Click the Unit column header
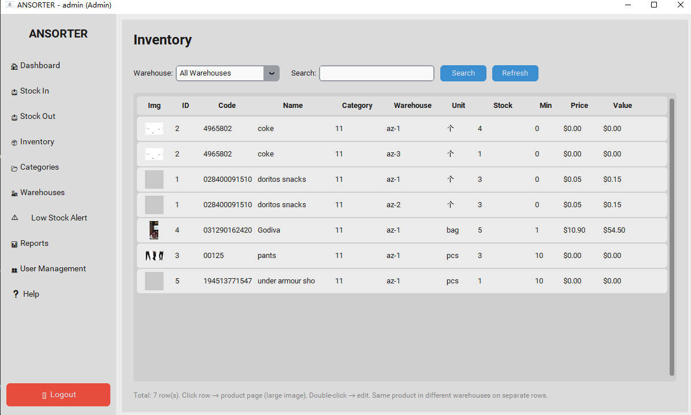The width and height of the screenshot is (691, 415). (458, 106)
